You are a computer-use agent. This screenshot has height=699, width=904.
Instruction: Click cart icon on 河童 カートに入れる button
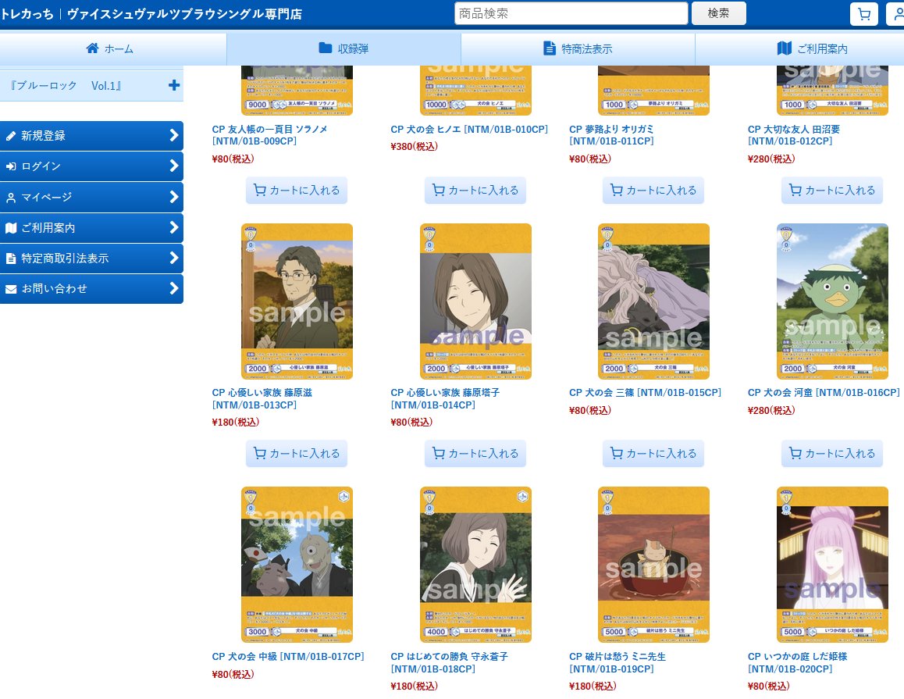pos(795,453)
